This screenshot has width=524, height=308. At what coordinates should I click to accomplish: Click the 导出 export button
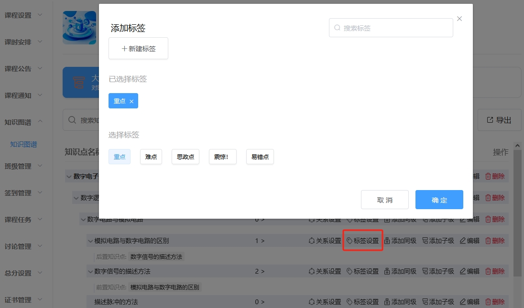click(499, 120)
